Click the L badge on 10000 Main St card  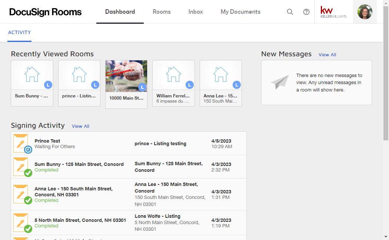coord(142,87)
